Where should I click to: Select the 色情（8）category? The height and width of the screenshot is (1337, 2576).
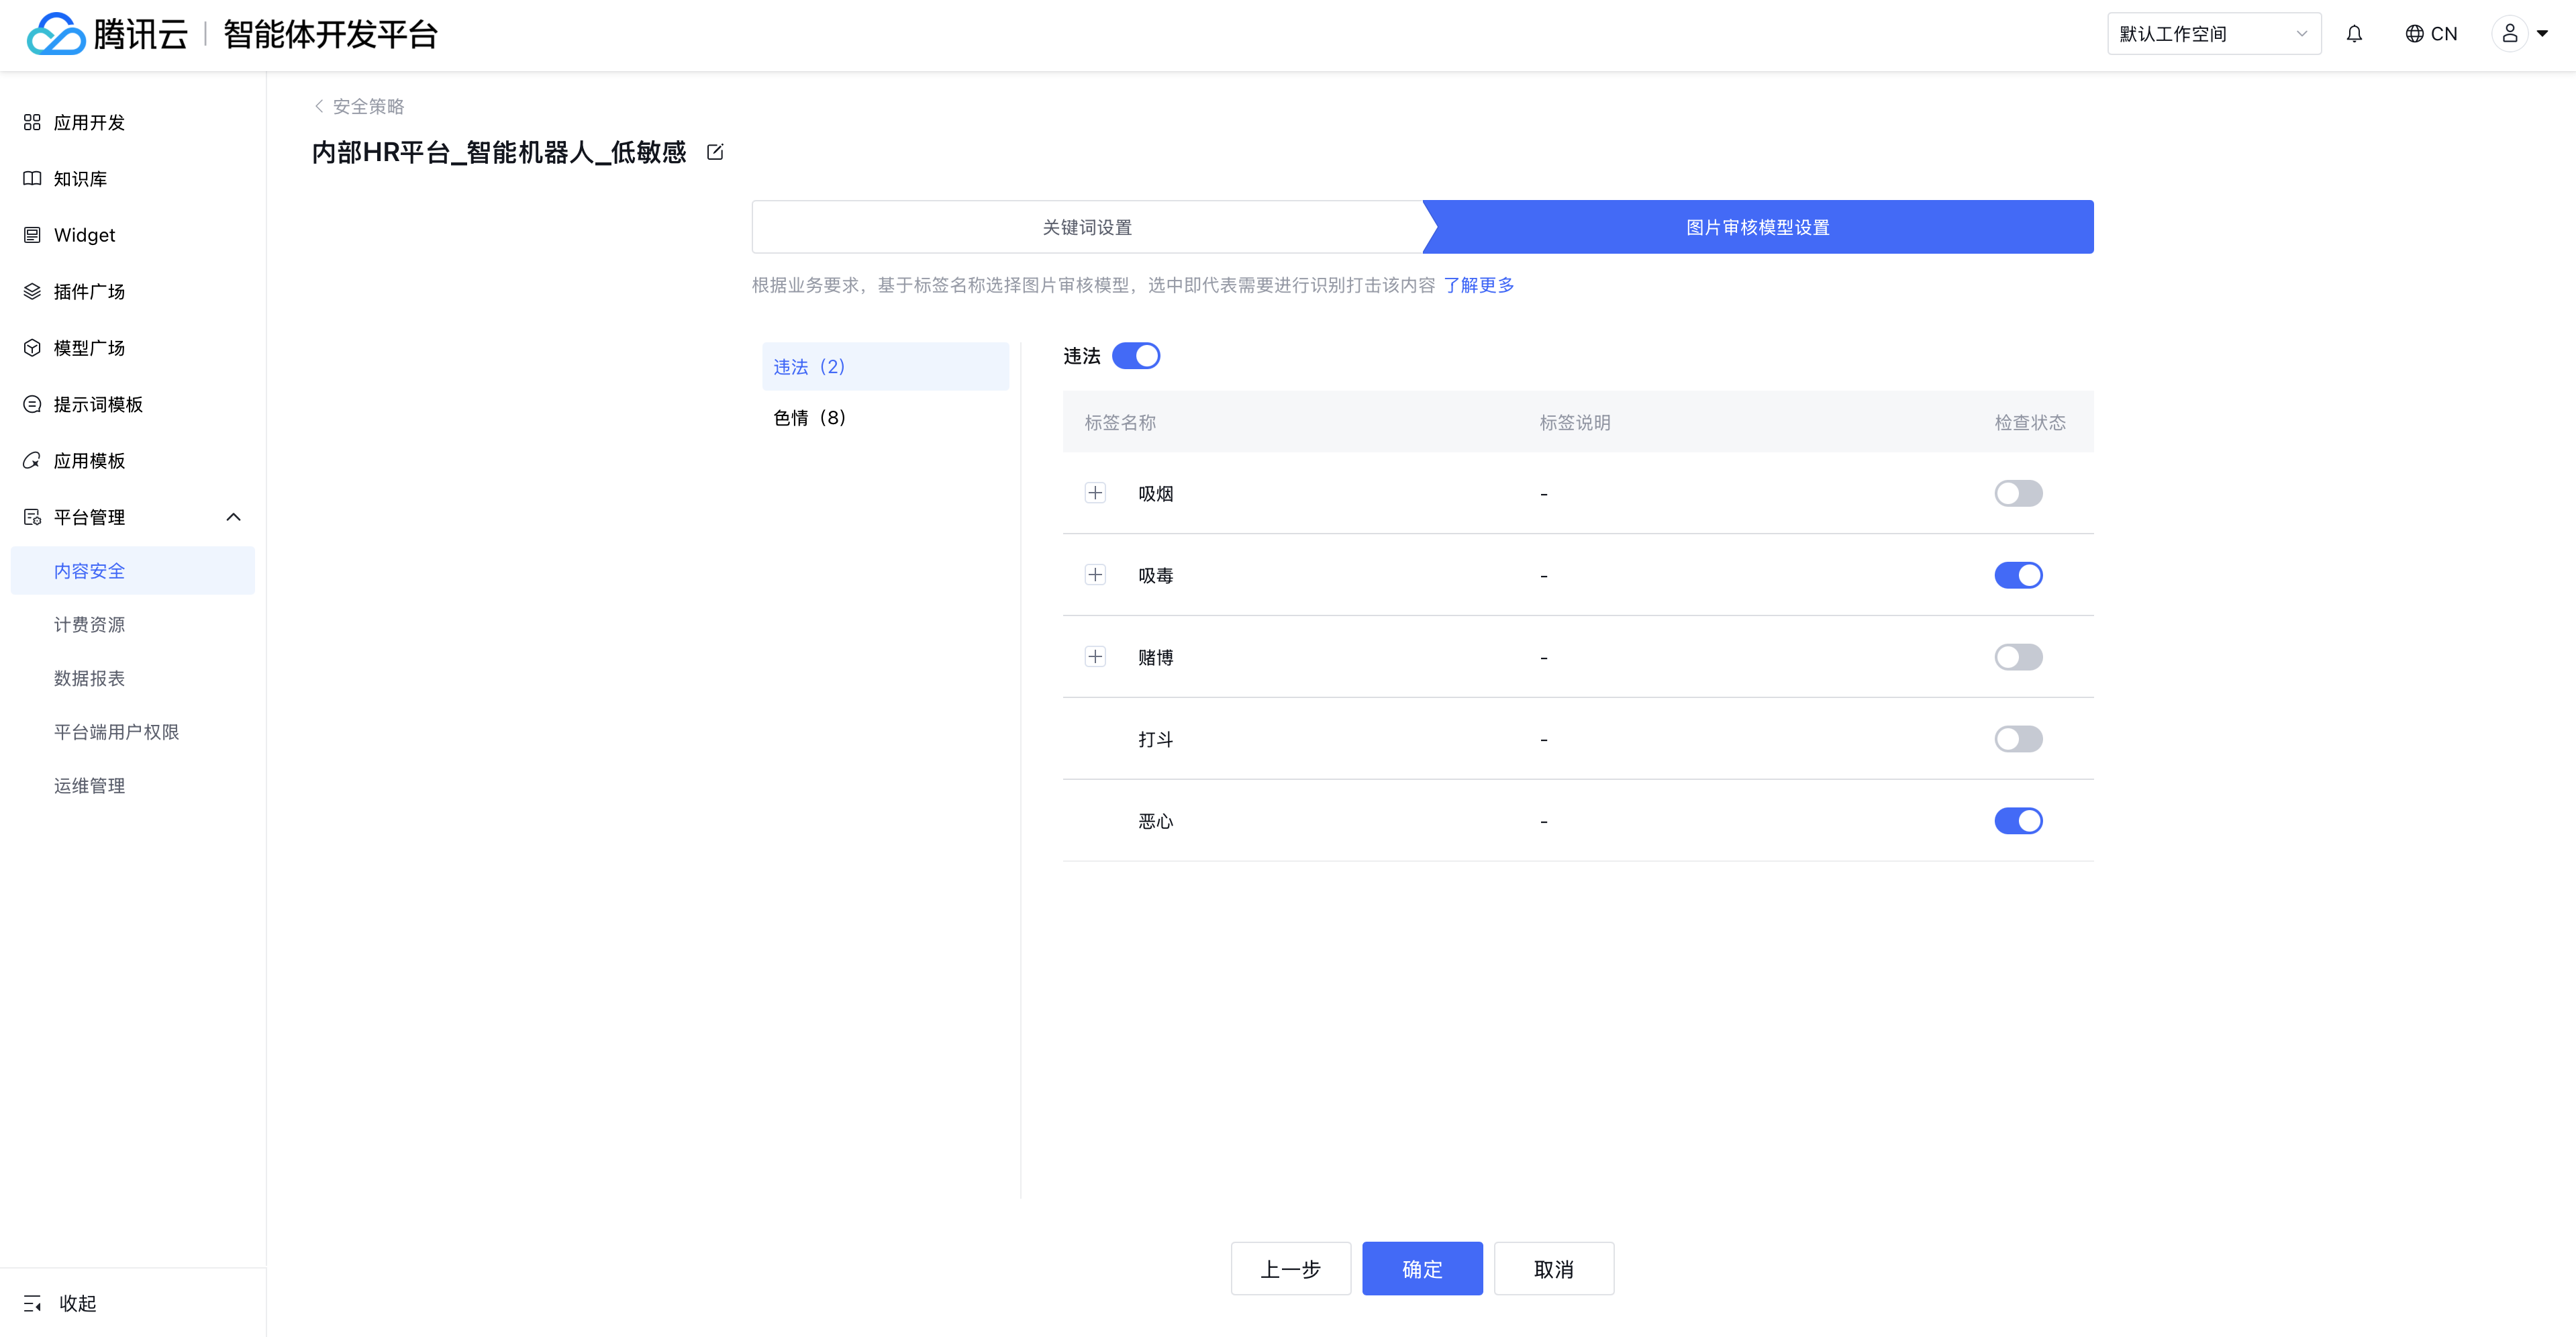click(x=809, y=418)
